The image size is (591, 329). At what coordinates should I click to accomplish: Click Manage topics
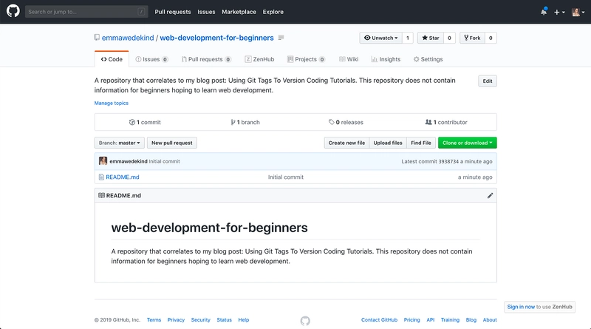112,103
